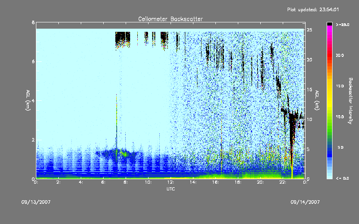This screenshot has height=224, width=359.
Task: Click the '10:' hour label on the time axis
Action: coord(148,182)
